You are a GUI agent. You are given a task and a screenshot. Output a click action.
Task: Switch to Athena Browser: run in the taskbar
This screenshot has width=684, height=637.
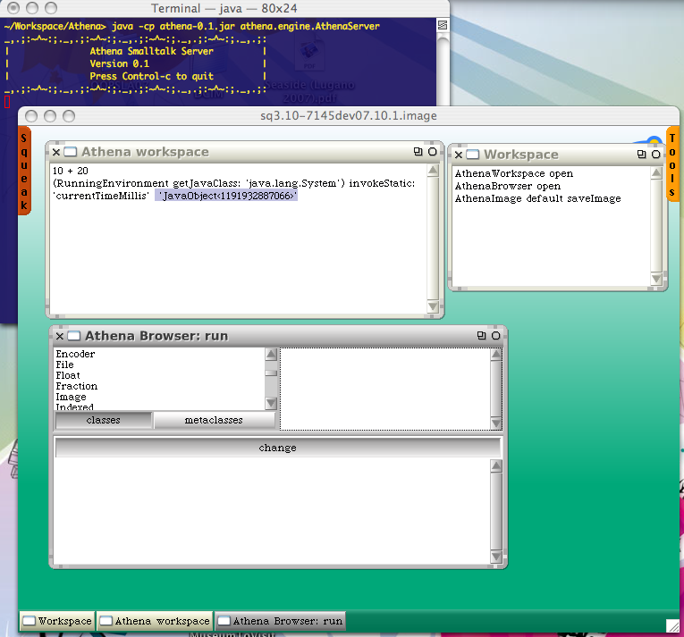281,621
